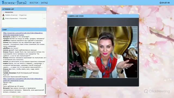Collapse the Presenters group in attendee list
Image resolution: width=174 pixels, height=98 pixels.
pos(3,12)
